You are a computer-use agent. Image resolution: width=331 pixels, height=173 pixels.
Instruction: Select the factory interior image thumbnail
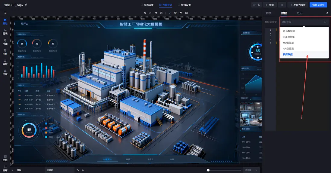click(x=251, y=114)
